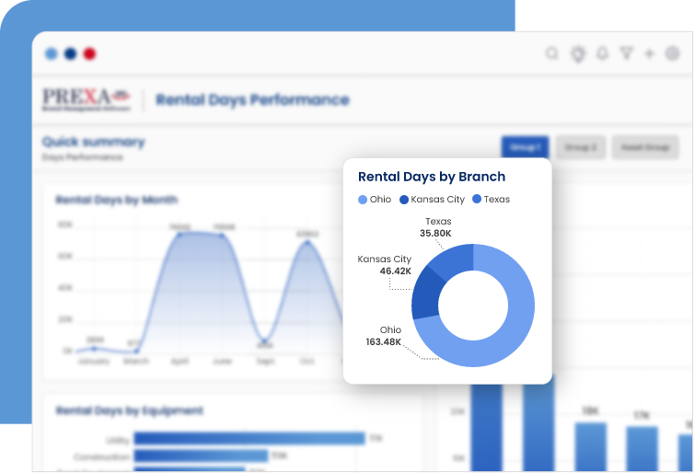The image size is (694, 473).
Task: Click the plus add icon
Action: pos(649,54)
